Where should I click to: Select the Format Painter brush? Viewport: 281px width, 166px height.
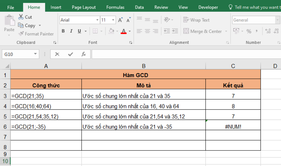(21, 34)
